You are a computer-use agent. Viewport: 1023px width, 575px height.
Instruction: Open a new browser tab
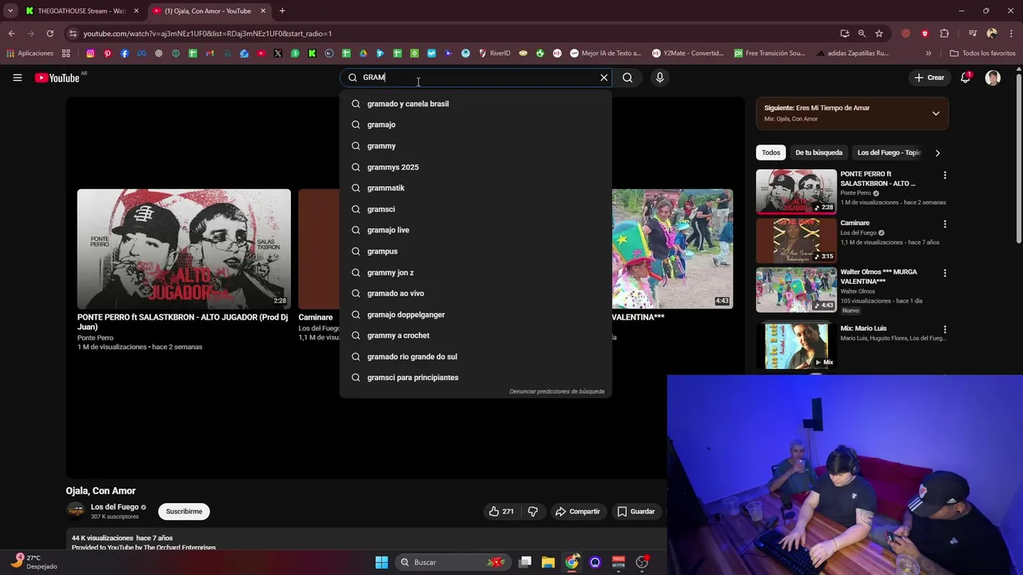[x=282, y=11]
